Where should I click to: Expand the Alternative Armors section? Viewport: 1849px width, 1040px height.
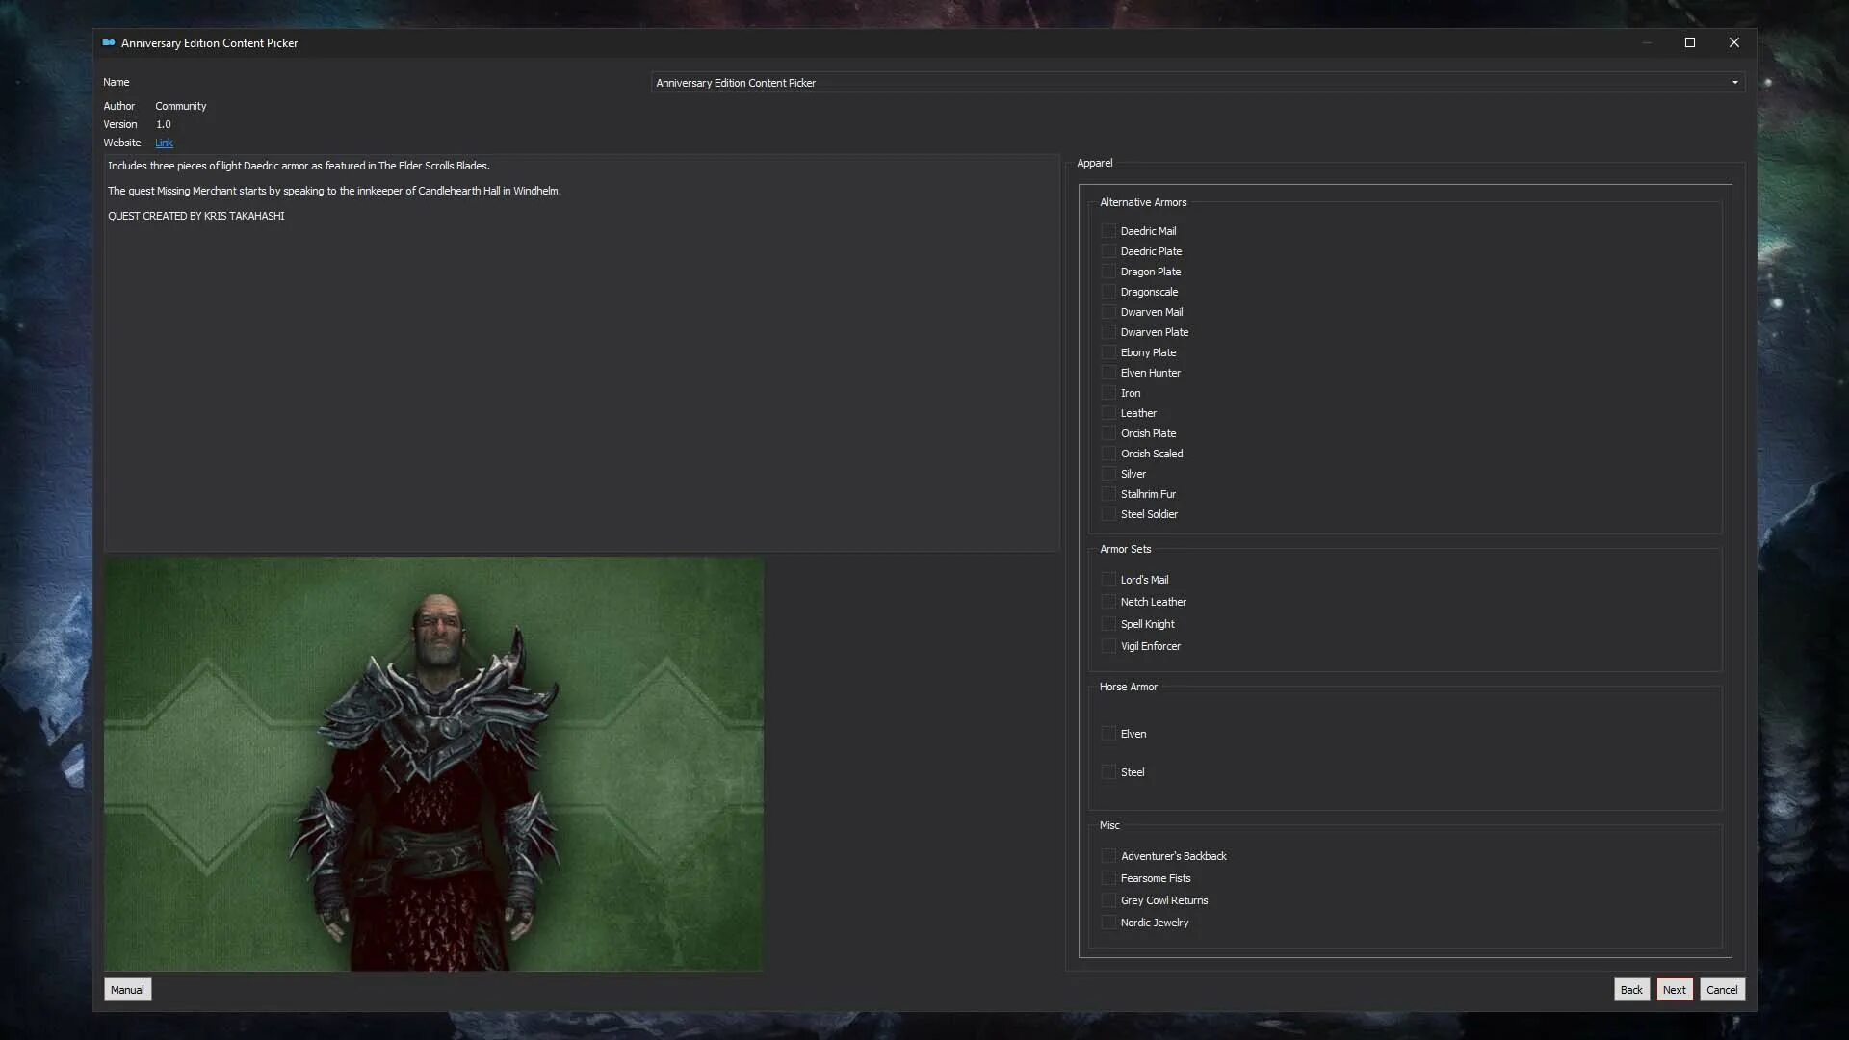pos(1143,200)
